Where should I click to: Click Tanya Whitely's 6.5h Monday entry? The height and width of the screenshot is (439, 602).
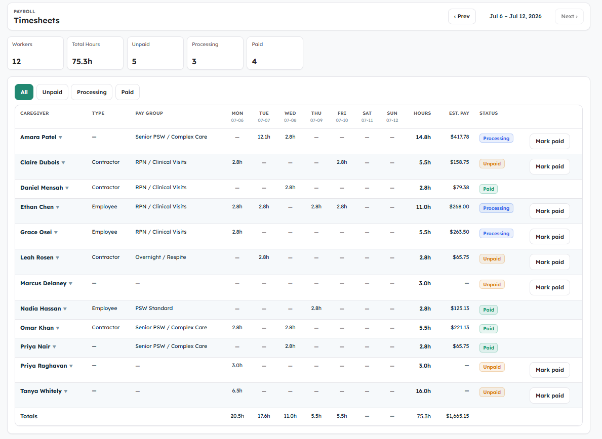(237, 390)
